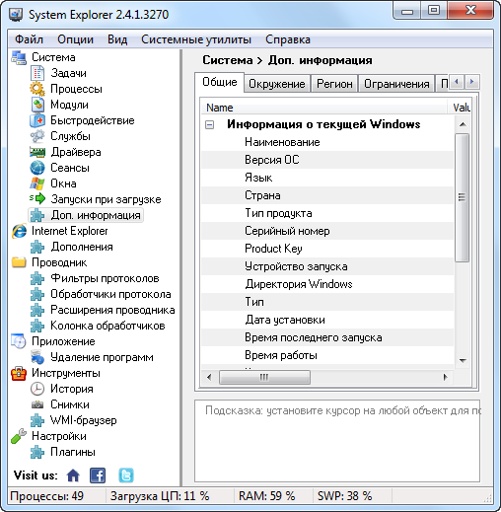501x512 pixels.
Task: Click the Facebook icon next to Visit us
Action: point(98,475)
